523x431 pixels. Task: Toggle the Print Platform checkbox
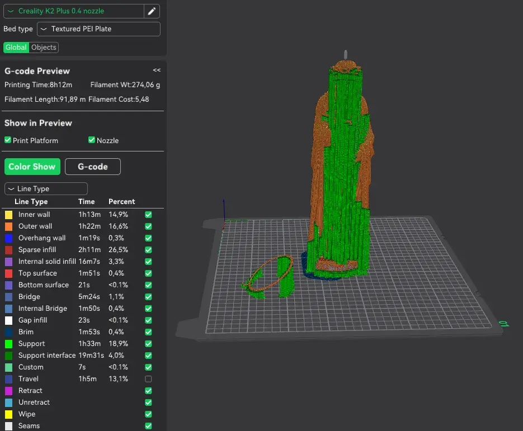coord(8,140)
